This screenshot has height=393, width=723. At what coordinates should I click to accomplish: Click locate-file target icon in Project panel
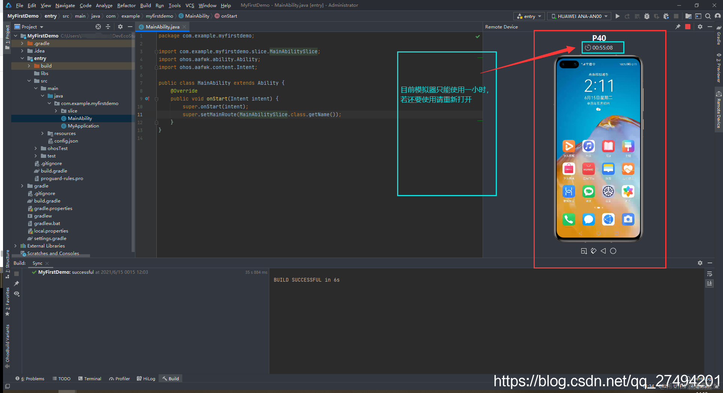pyautogui.click(x=98, y=27)
